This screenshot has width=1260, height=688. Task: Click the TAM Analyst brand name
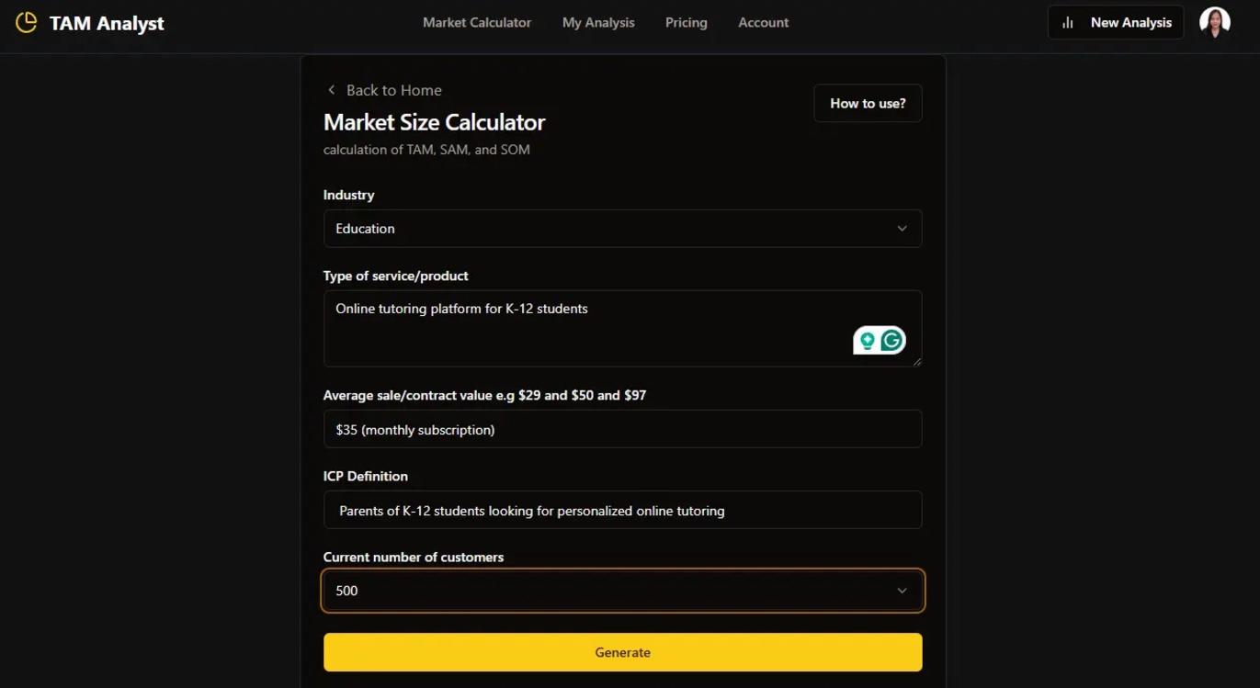click(x=107, y=24)
